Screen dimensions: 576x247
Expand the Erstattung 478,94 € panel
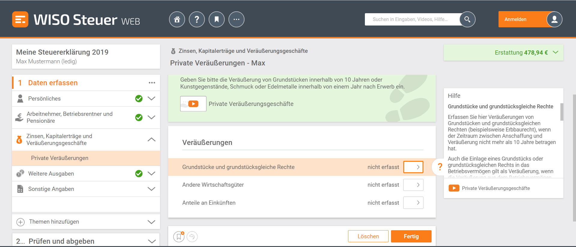coord(503,53)
